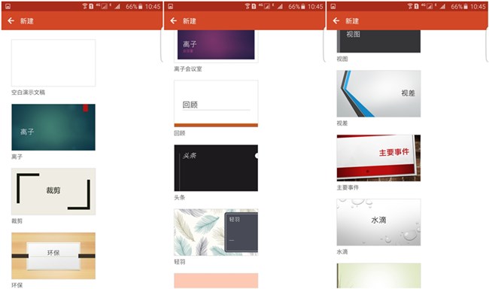Click the 环保 caption label
This screenshot has width=489, height=289.
tap(17, 285)
